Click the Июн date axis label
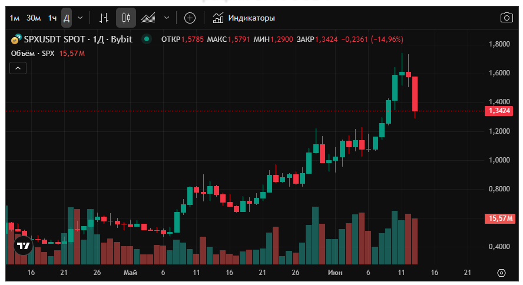523x285 pixels. click(335, 273)
